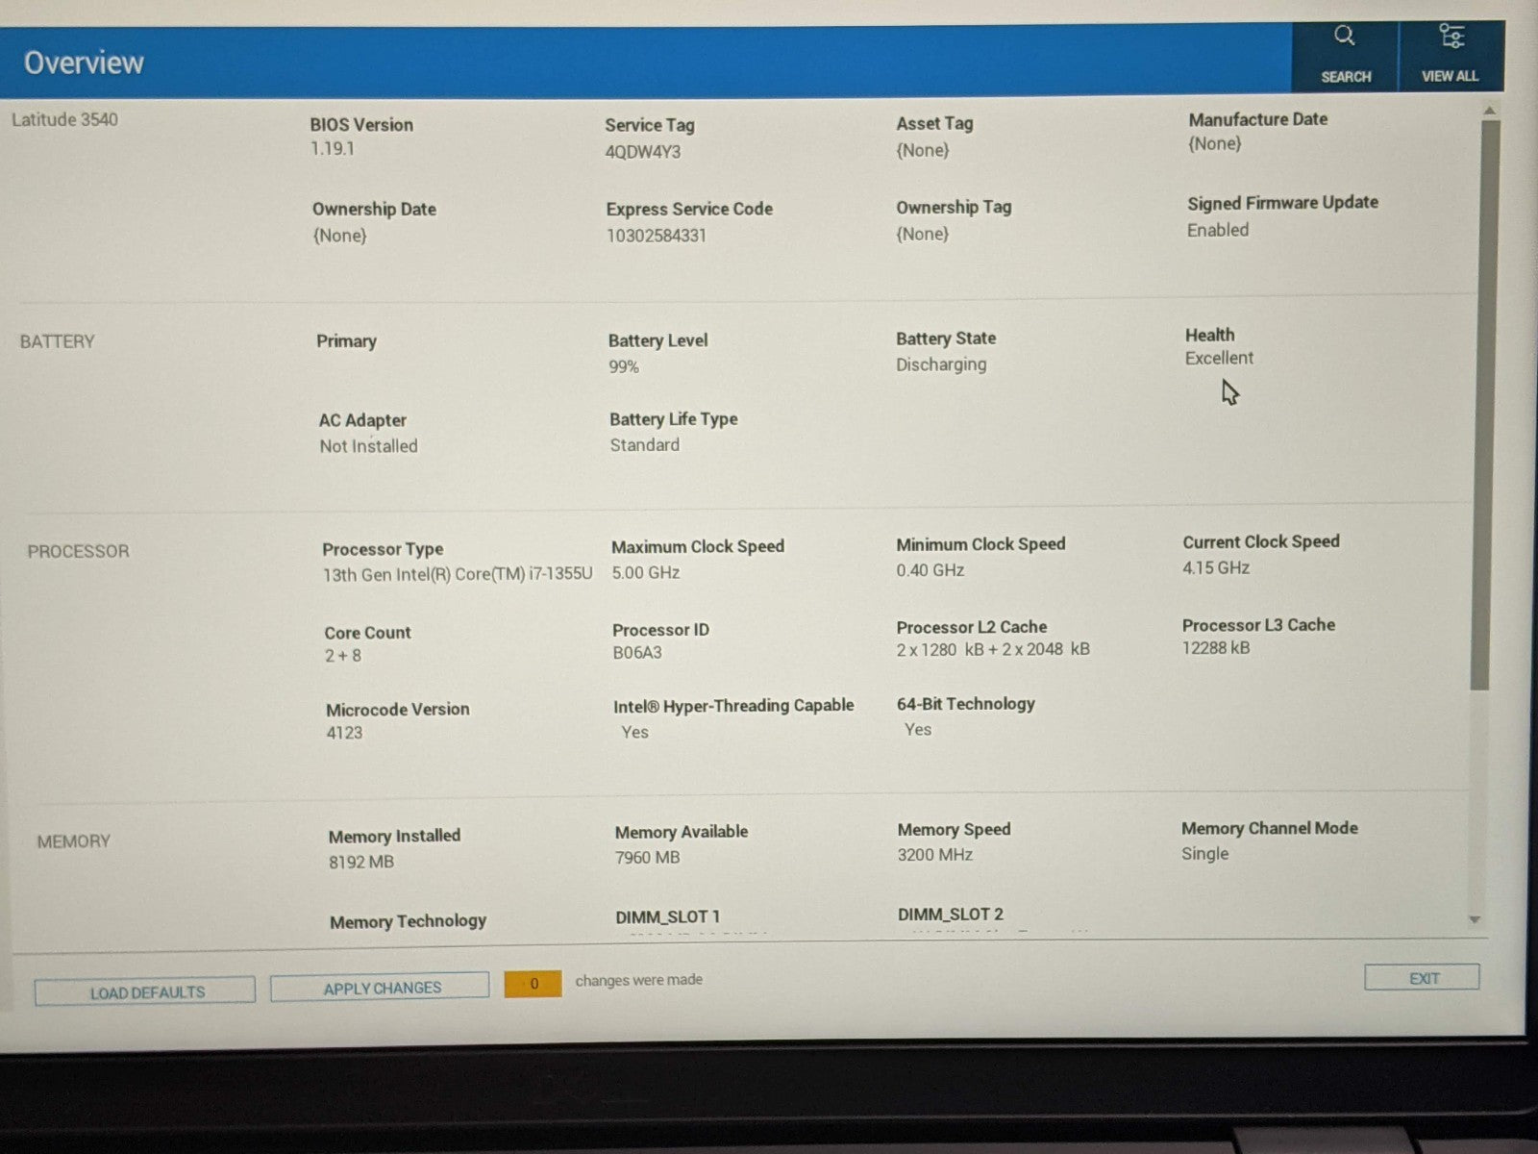The width and height of the screenshot is (1538, 1154).
Task: Click the Service Tag value 4QDW4Y3
Action: (642, 152)
